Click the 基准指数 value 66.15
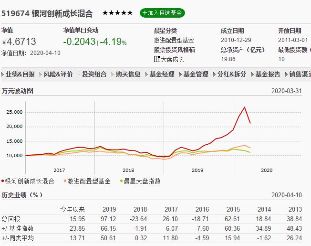The image size is (311, 246). (108, 228)
